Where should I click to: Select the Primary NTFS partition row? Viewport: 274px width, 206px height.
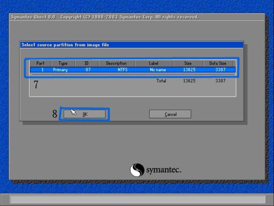point(133,70)
